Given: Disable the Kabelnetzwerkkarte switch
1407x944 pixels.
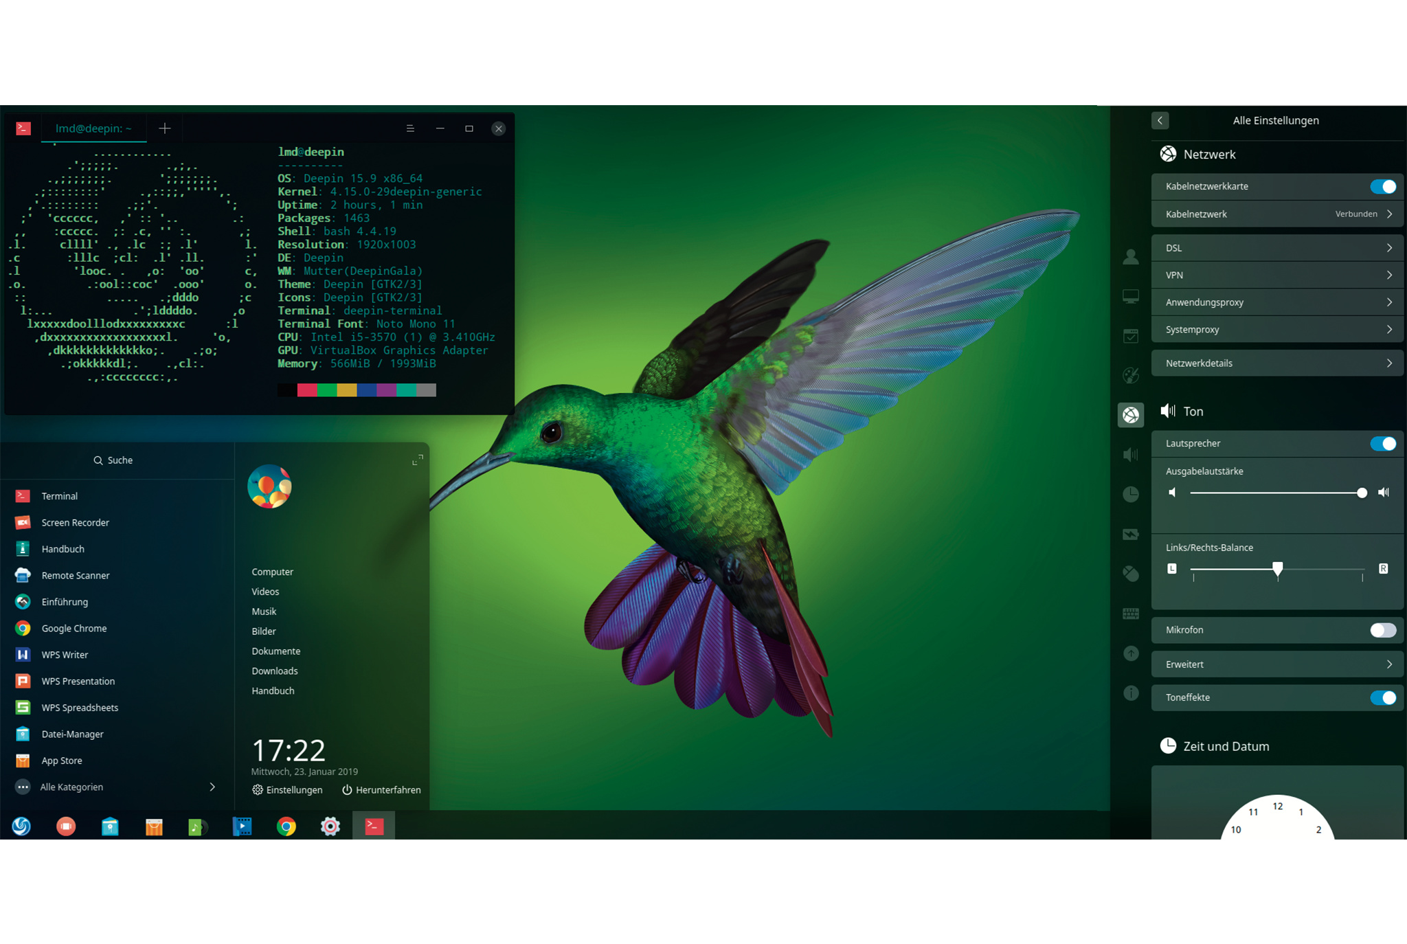Looking at the screenshot, I should pyautogui.click(x=1382, y=186).
